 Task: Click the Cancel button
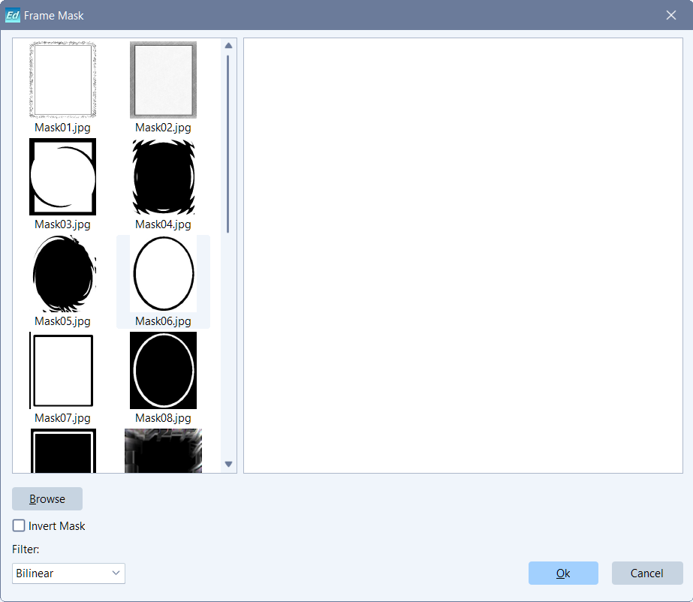646,573
